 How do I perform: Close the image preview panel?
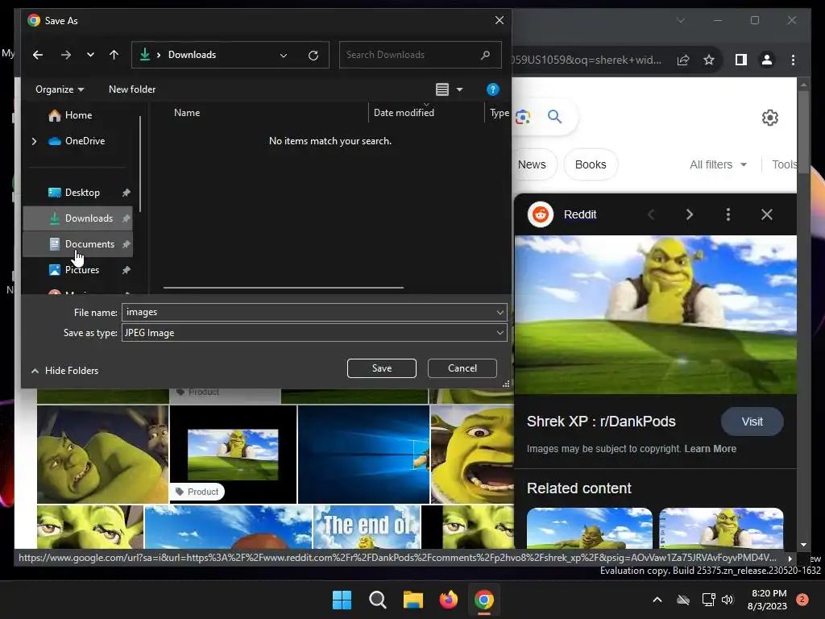[x=767, y=214]
